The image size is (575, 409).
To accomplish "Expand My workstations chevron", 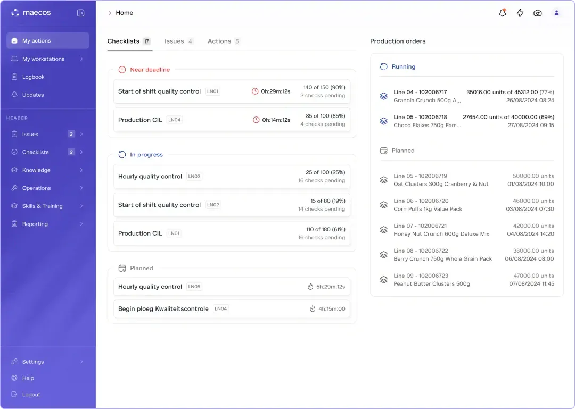I will 81,59.
